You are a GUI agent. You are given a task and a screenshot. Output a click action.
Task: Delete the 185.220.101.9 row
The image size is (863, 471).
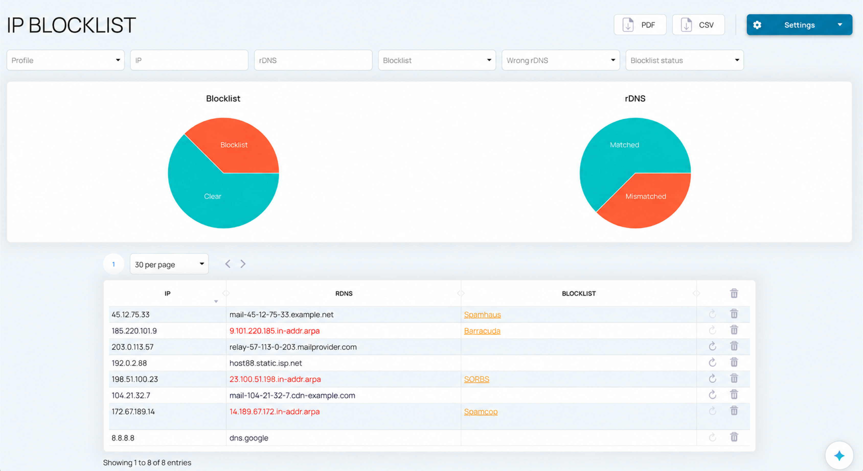click(x=734, y=330)
